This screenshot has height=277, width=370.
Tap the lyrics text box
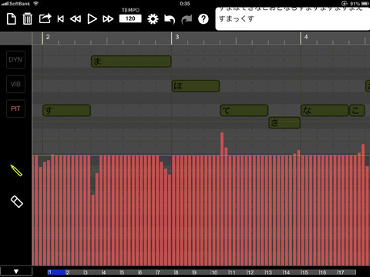click(x=293, y=18)
